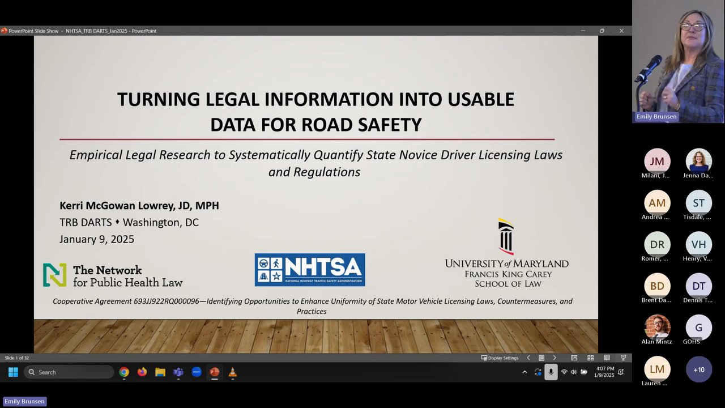This screenshot has height=408, width=725.
Task: Select participant AM Andrea avatar
Action: (657, 203)
